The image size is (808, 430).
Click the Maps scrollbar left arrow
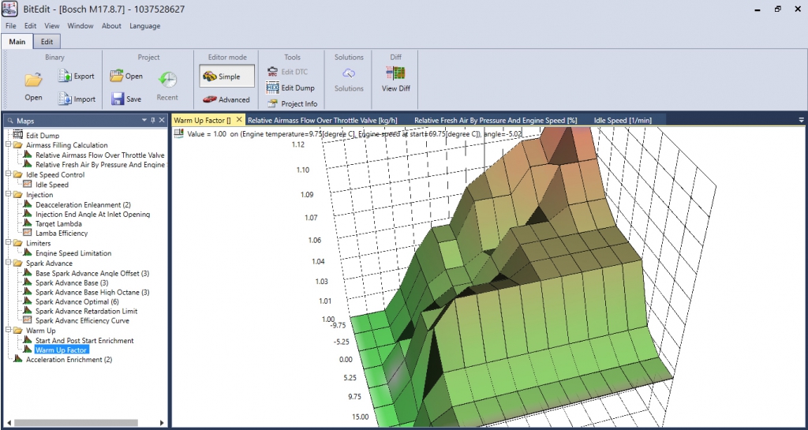(x=9, y=423)
